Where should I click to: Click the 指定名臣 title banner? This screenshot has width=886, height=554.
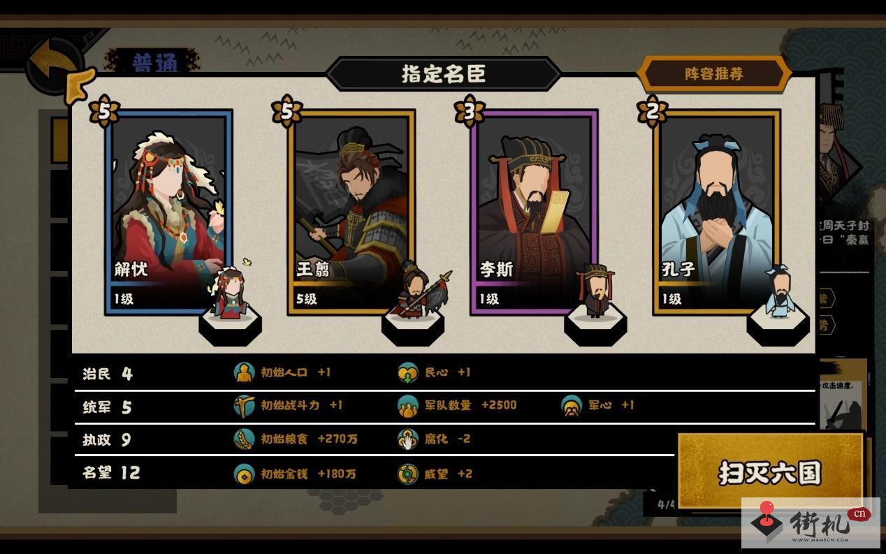[x=444, y=73]
